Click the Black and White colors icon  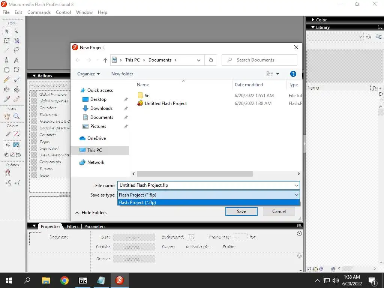[6, 154]
